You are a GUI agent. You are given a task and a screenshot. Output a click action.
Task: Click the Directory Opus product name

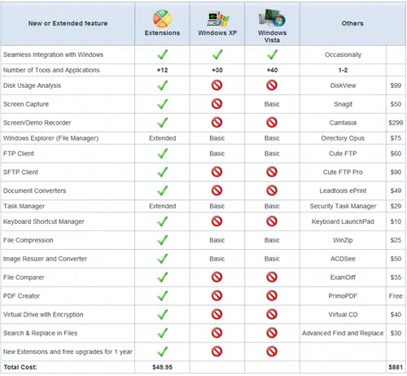tap(343, 138)
